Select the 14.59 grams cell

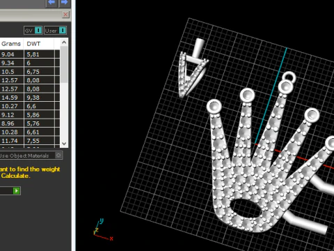point(12,98)
